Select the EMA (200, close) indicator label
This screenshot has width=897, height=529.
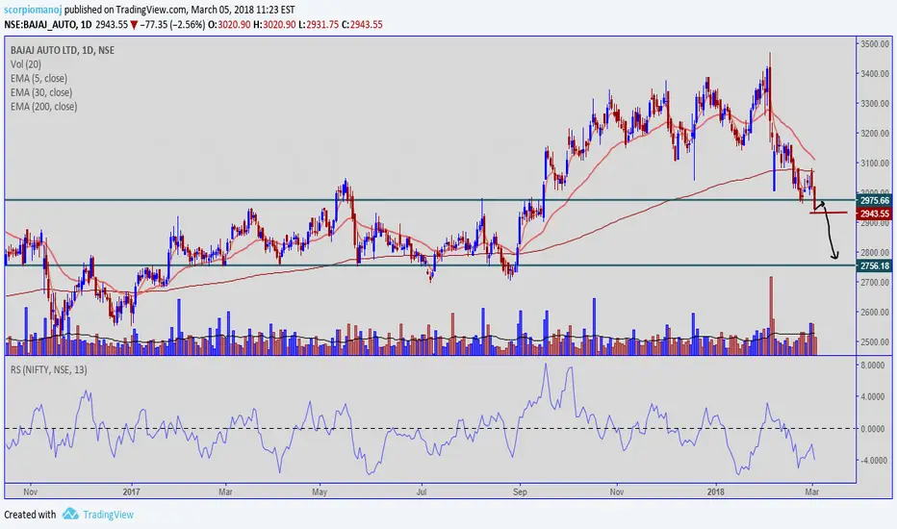[x=43, y=107]
